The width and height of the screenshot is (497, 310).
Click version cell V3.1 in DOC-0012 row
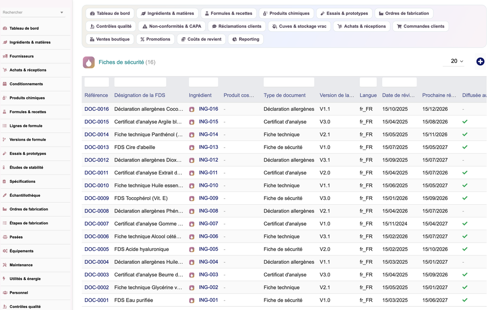(x=325, y=160)
